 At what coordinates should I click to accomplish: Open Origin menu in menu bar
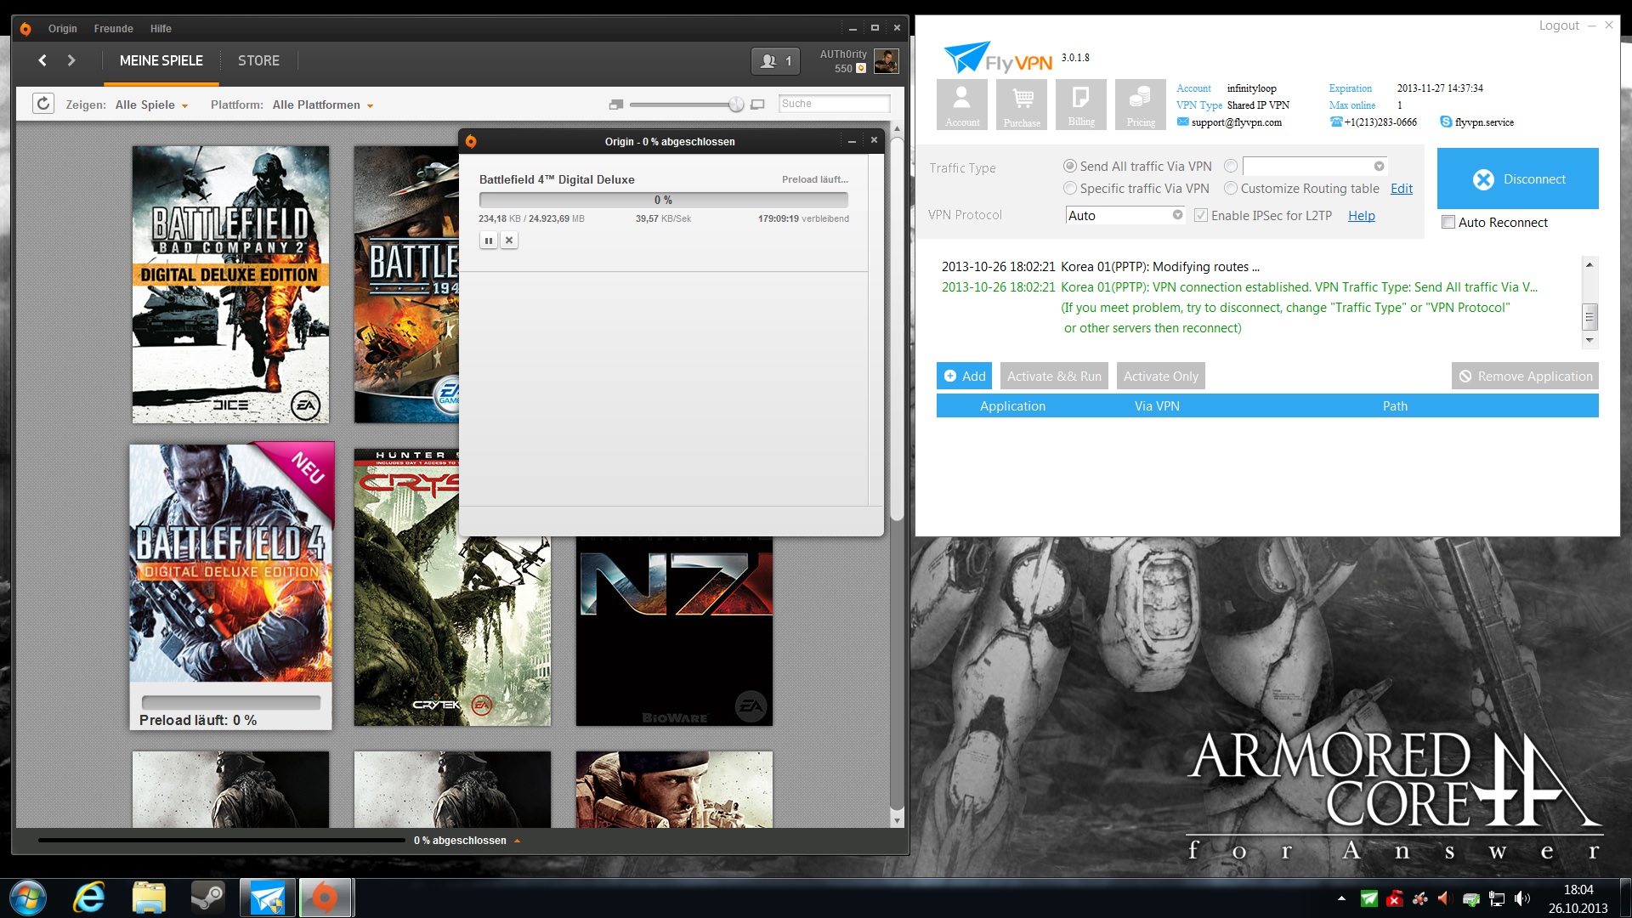click(62, 29)
